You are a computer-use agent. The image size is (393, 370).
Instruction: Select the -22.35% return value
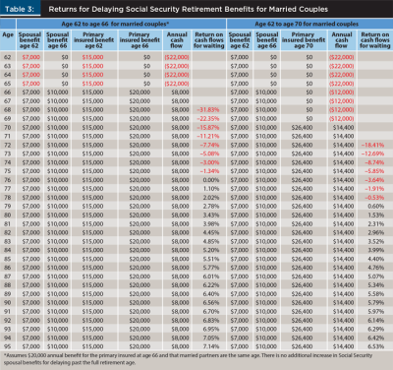point(208,119)
